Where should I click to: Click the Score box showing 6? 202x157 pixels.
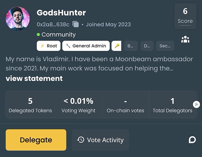185,16
